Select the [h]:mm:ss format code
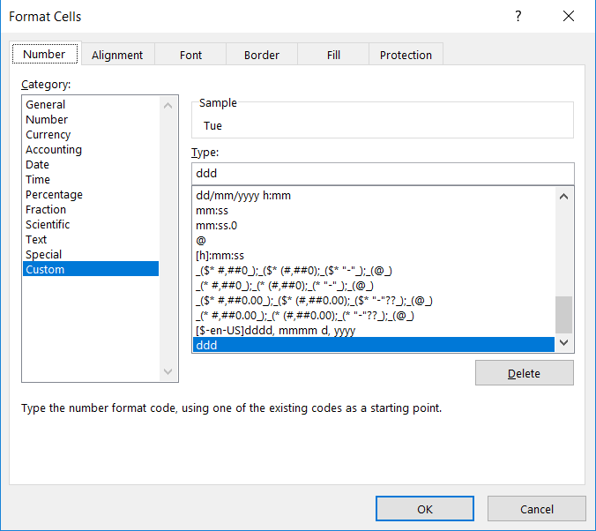The height and width of the screenshot is (531, 596). [220, 255]
